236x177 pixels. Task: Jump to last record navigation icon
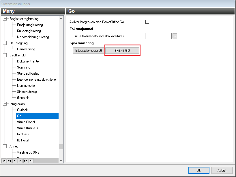click(31, 161)
